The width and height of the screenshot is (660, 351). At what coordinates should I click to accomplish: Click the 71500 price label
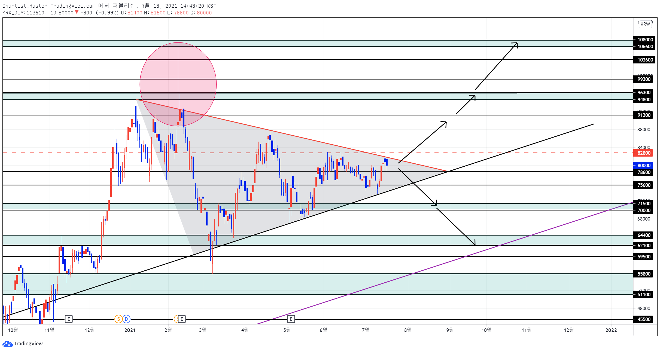click(x=643, y=204)
